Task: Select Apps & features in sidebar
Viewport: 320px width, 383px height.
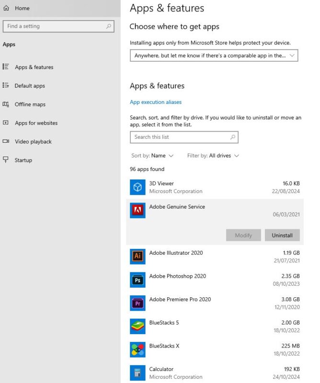Action: point(34,67)
